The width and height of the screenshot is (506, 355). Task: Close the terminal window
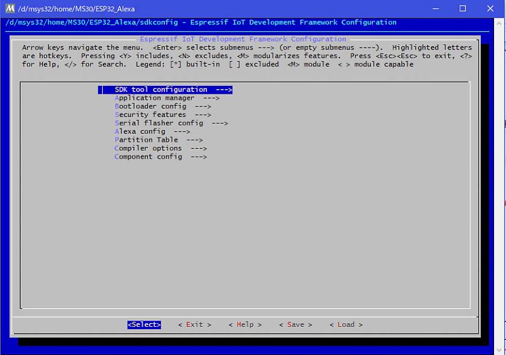point(490,8)
